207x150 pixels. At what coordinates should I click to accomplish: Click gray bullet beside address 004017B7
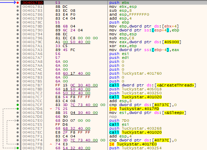[x=18, y=85]
